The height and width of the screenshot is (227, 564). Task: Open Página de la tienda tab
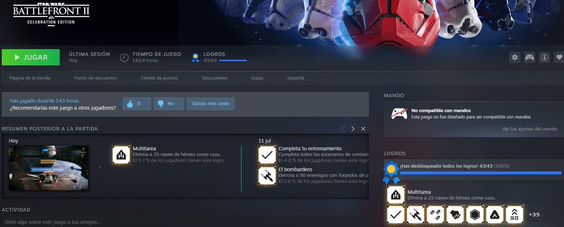pos(30,78)
